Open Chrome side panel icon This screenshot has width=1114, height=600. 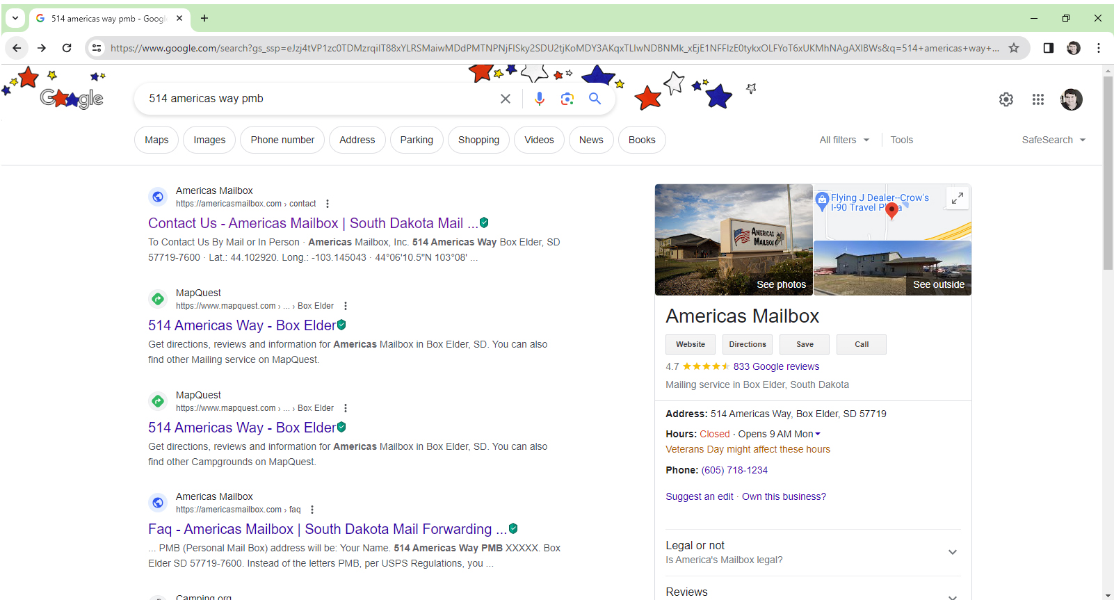1049,48
